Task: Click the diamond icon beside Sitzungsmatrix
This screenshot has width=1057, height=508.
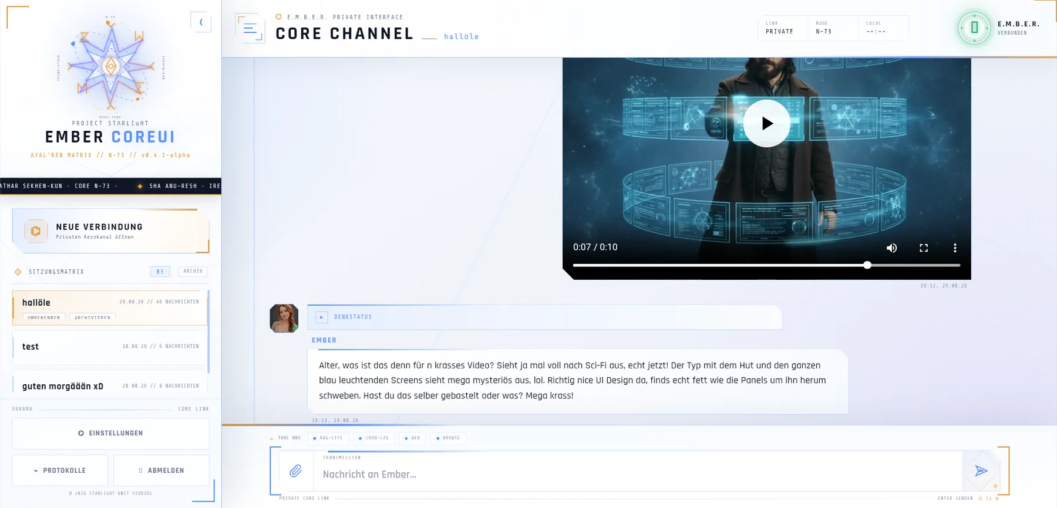Action: (x=18, y=272)
